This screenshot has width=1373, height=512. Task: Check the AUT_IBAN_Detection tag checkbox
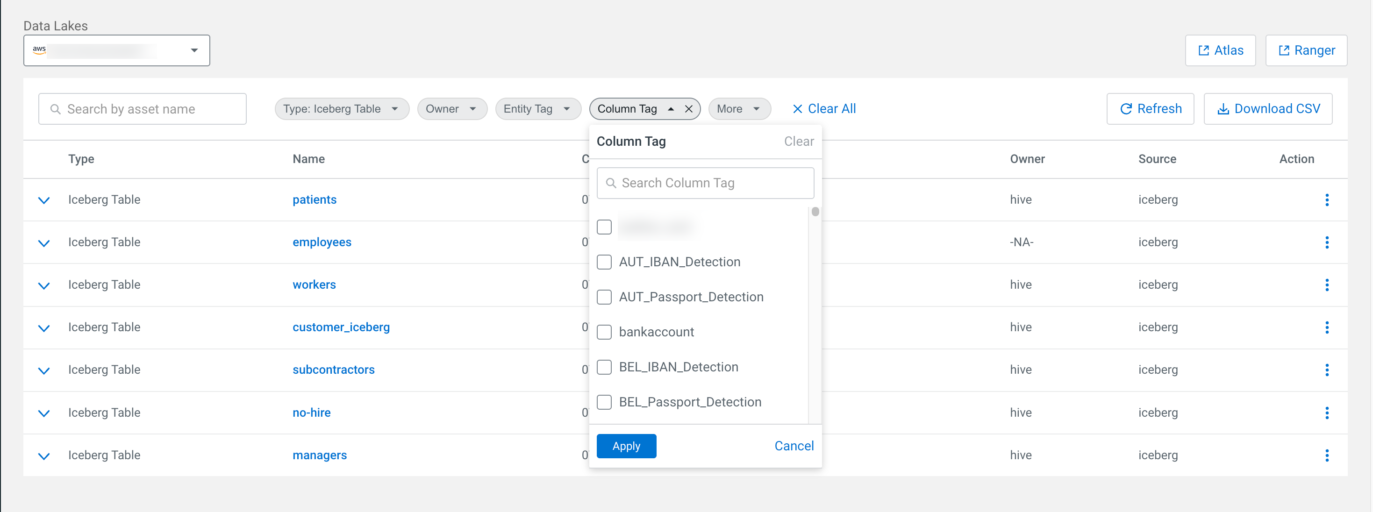(x=604, y=262)
